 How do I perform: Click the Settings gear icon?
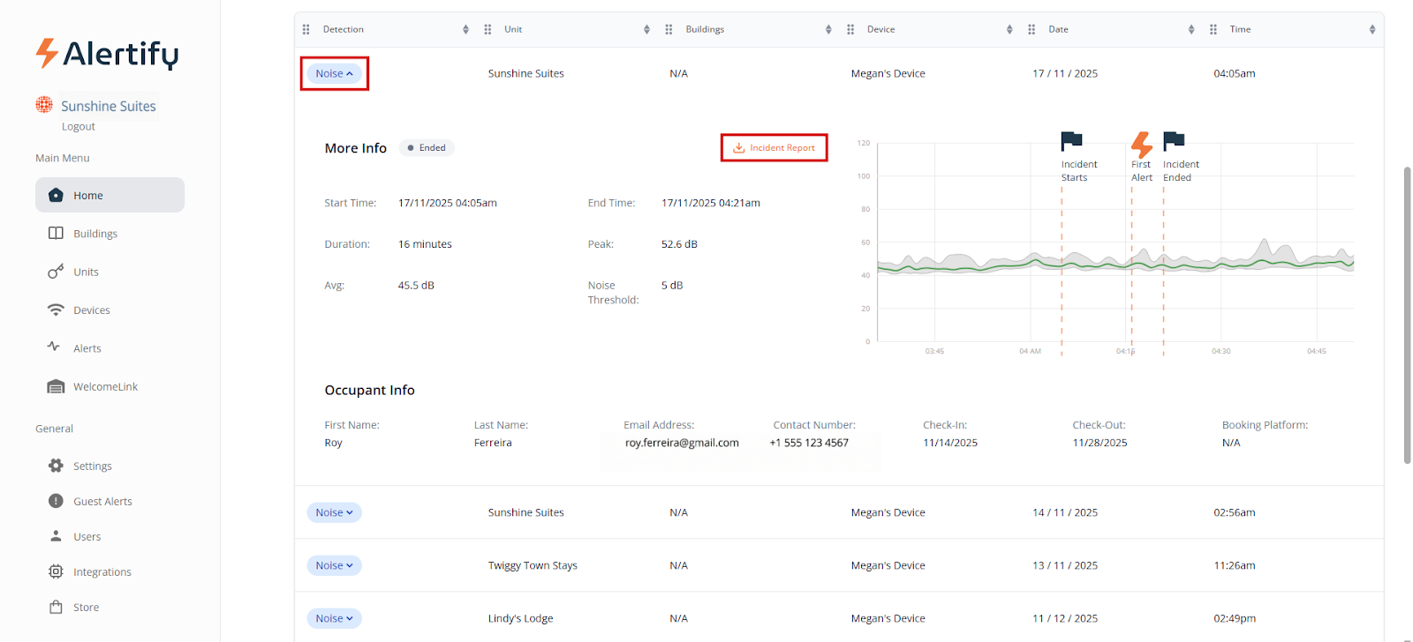pos(56,466)
